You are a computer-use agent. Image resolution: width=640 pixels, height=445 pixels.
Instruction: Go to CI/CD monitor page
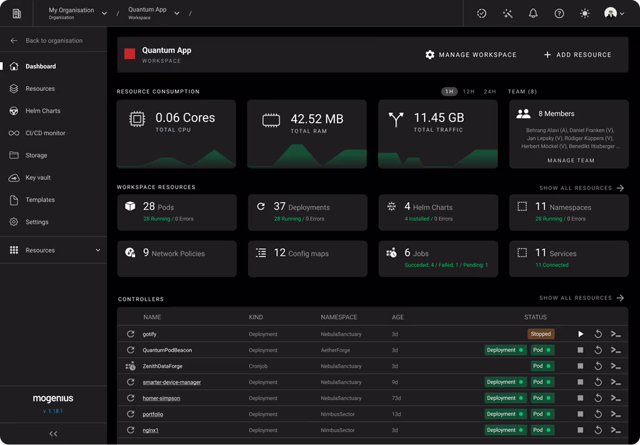(45, 133)
